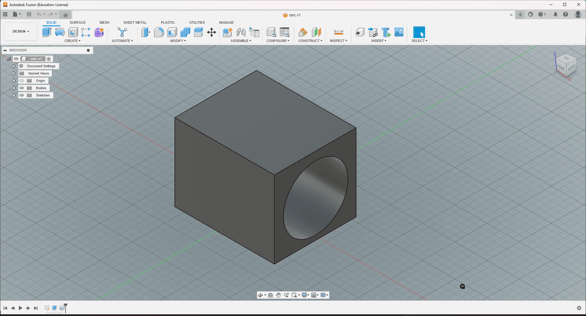
Task: Expand the Bodies folder in browser
Action: [x=14, y=88]
